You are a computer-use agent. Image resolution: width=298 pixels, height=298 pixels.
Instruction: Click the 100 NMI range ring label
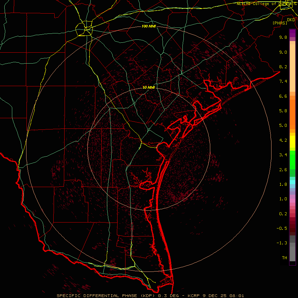tap(149, 26)
